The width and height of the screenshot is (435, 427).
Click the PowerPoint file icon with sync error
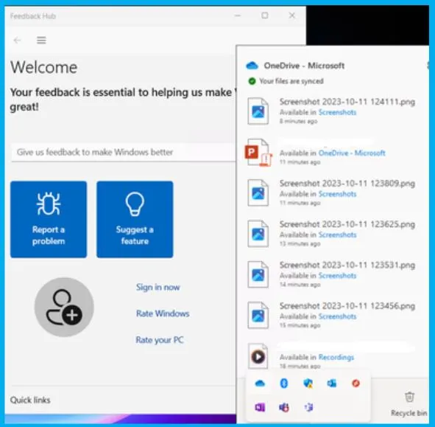[258, 153]
